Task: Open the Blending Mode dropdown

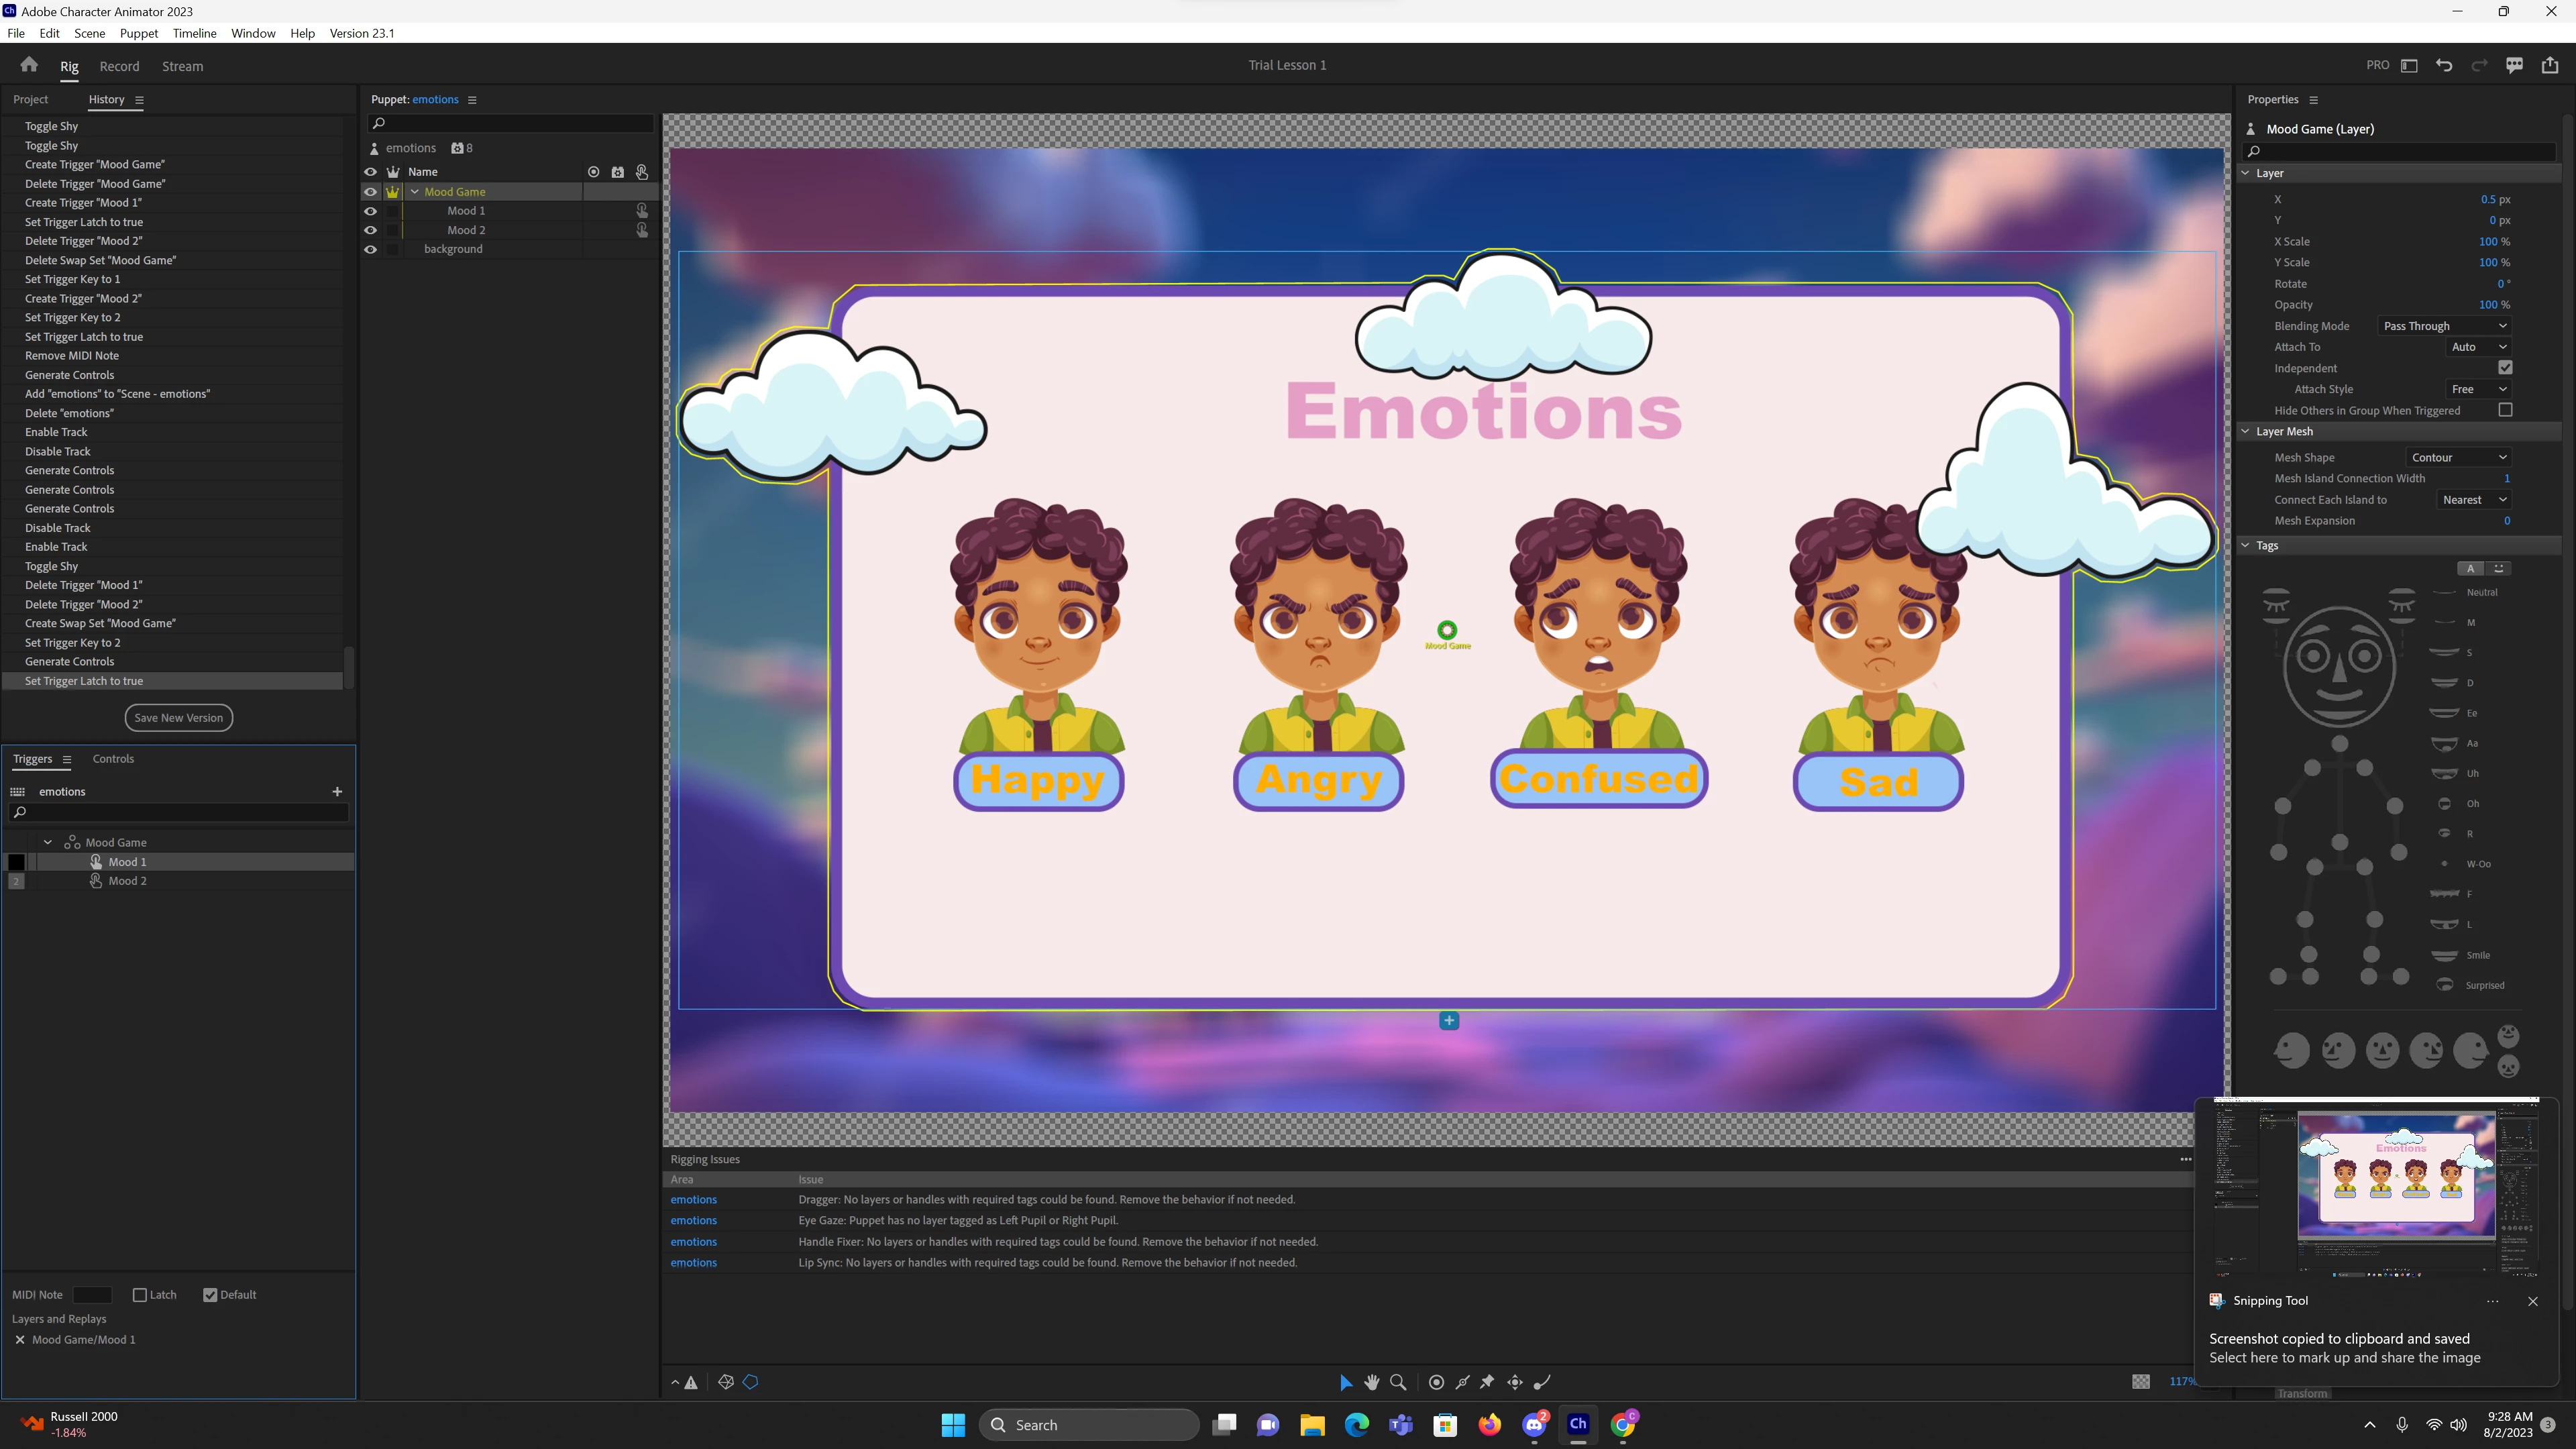Action: 2444,326
